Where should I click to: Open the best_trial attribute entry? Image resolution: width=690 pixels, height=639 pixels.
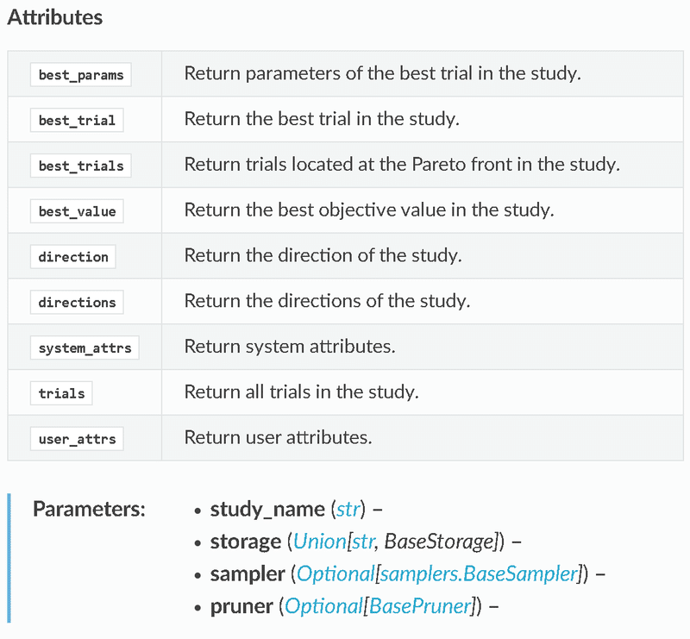pyautogui.click(x=77, y=120)
